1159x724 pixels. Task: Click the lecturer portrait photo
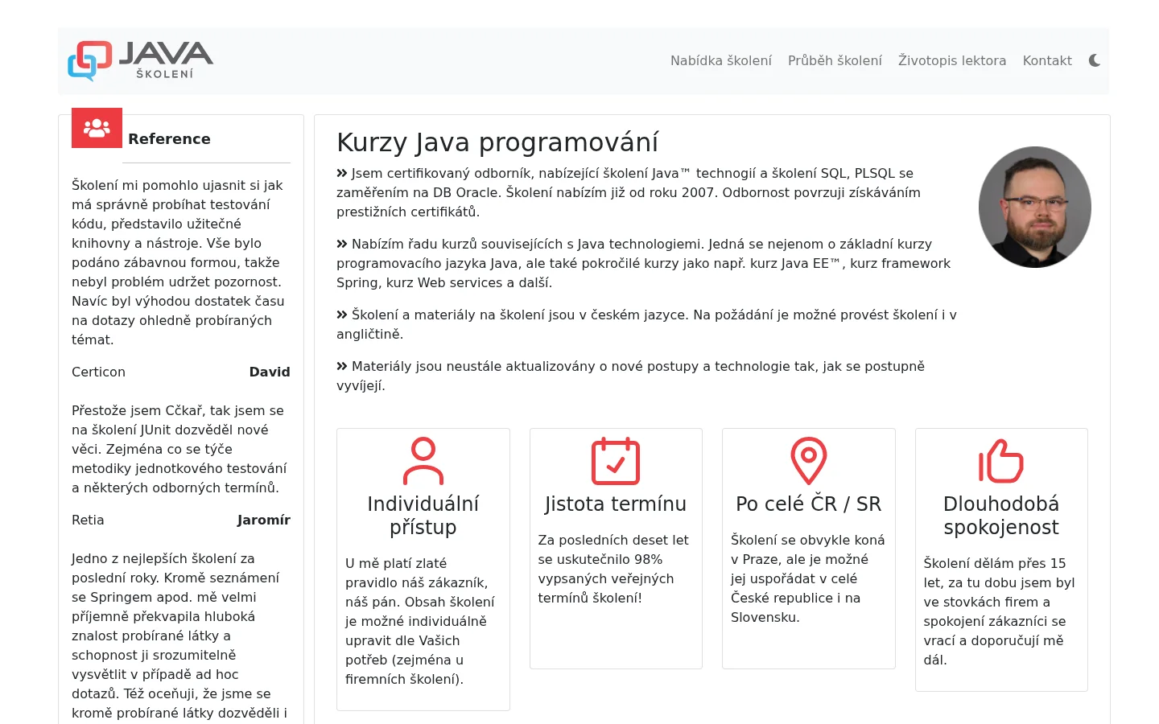[x=1035, y=207]
